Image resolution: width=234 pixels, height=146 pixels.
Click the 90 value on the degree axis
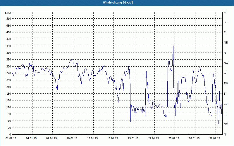point(9,114)
